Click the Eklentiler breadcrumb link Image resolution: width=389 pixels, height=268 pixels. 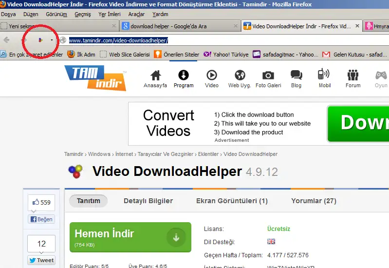click(208, 154)
